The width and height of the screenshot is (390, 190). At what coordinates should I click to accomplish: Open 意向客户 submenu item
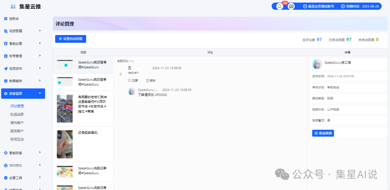(17, 122)
